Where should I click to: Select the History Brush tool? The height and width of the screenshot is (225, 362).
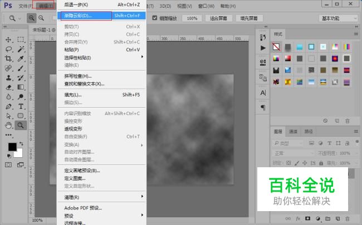coord(21,78)
